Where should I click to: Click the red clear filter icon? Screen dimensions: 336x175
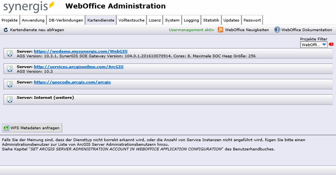[331, 44]
